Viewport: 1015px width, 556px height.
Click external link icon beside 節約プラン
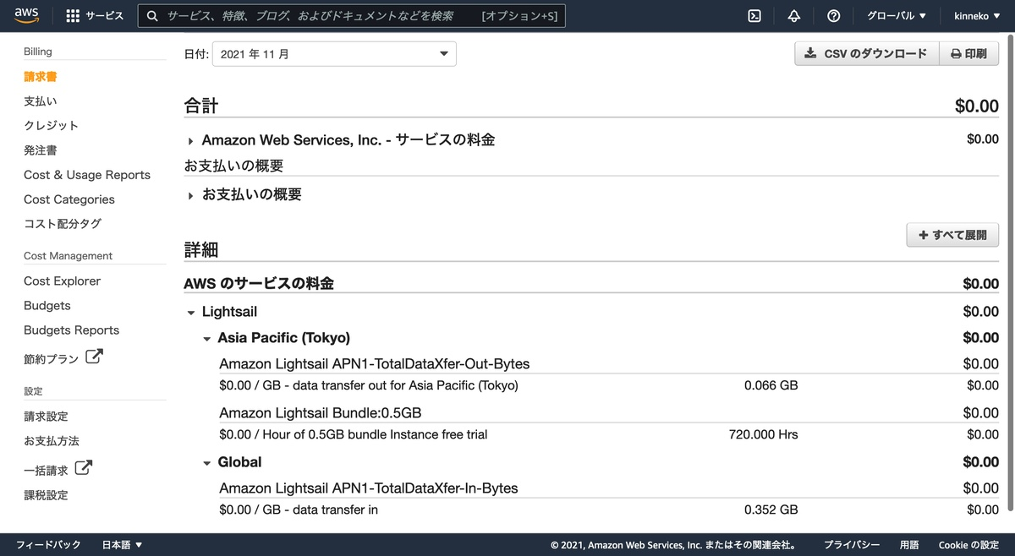coord(95,357)
